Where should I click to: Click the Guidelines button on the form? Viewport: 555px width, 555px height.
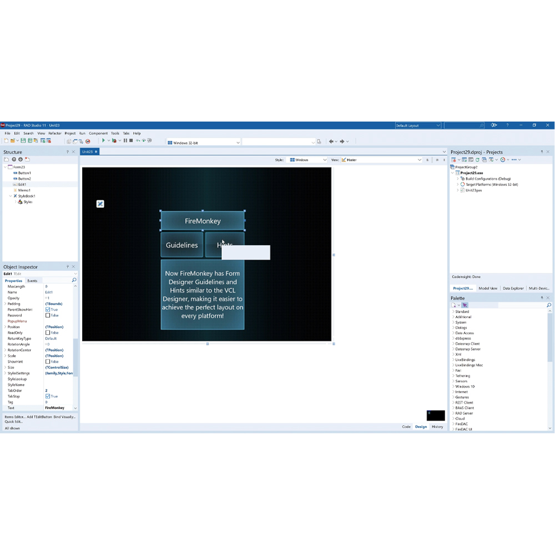182,245
